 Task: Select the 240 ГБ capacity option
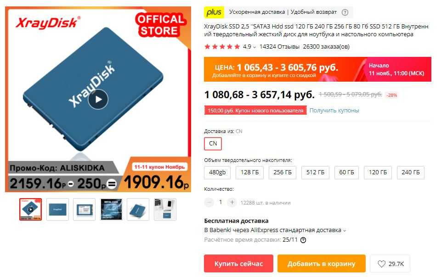(x=410, y=172)
